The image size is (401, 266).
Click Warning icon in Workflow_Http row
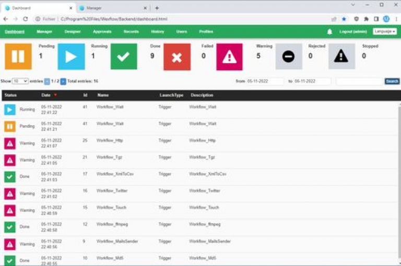(x=10, y=143)
